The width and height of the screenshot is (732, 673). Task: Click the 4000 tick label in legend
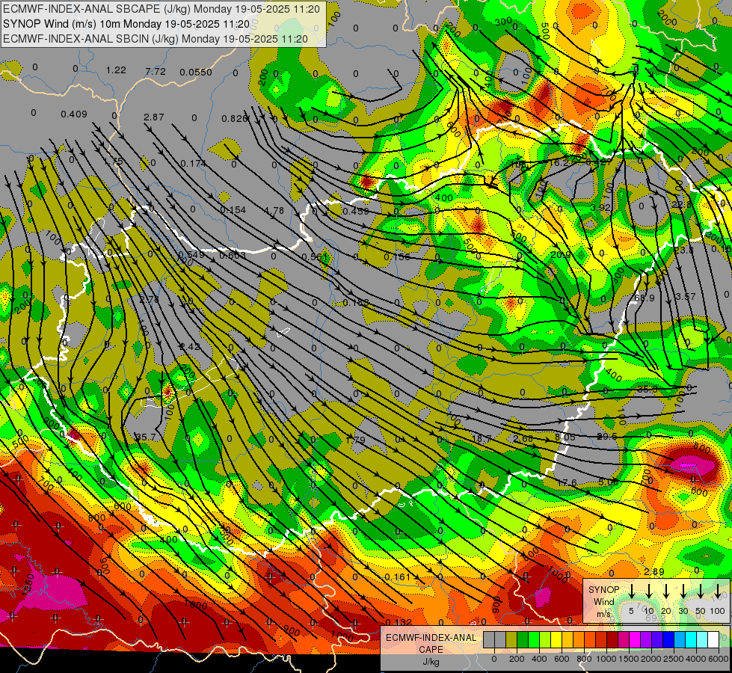[x=696, y=659]
